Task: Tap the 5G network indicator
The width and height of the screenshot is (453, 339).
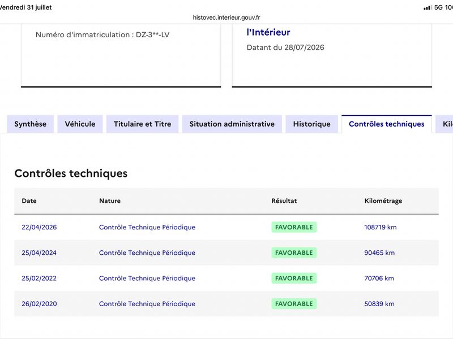Action: click(438, 7)
